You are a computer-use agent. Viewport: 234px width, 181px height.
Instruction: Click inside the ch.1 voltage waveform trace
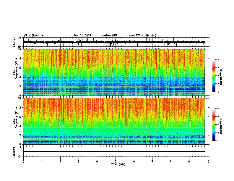coord(114,42)
